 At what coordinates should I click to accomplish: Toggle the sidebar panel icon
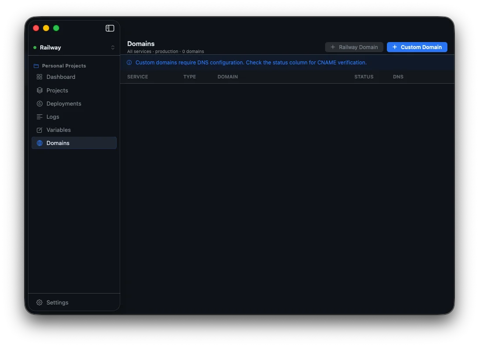click(x=110, y=28)
